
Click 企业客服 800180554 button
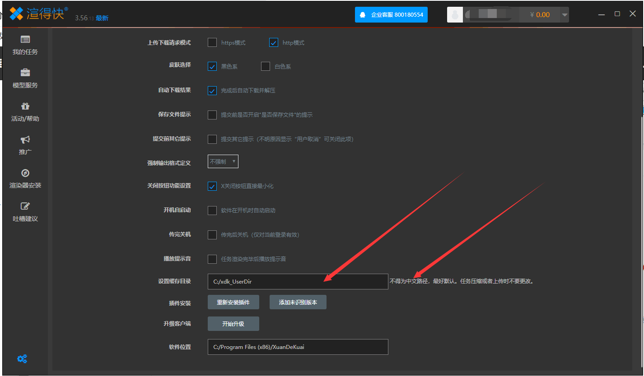(391, 14)
